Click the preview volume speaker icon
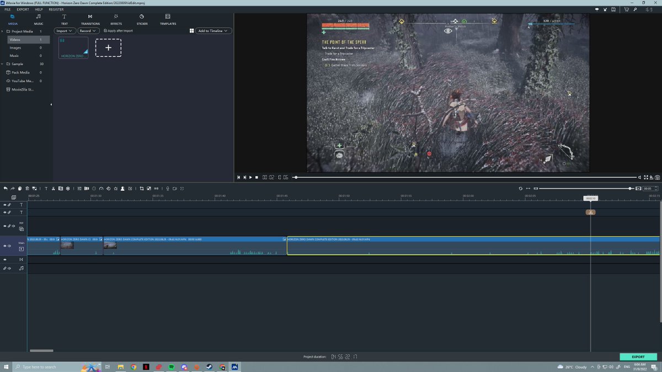The width and height of the screenshot is (662, 372). click(x=639, y=177)
